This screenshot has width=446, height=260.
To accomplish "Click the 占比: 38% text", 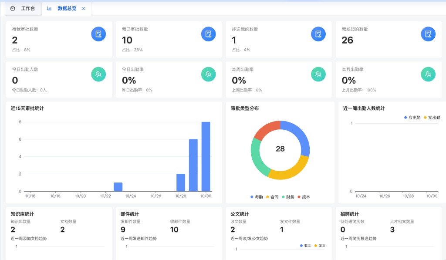I will point(132,50).
